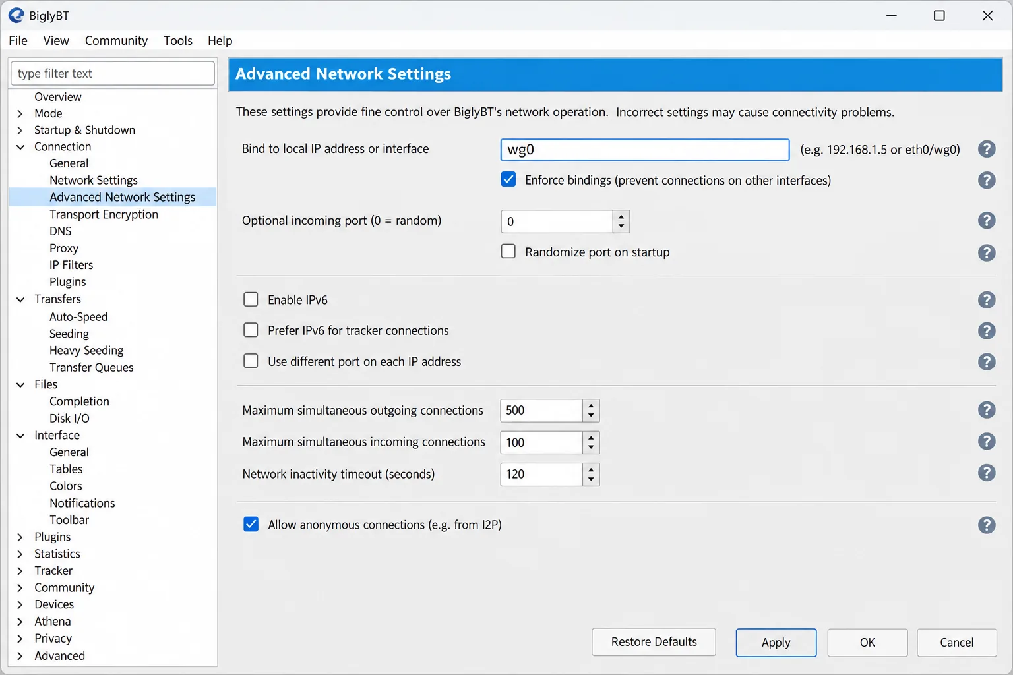The height and width of the screenshot is (675, 1013).
Task: Click the bind IP field containing wg0
Action: 645,150
